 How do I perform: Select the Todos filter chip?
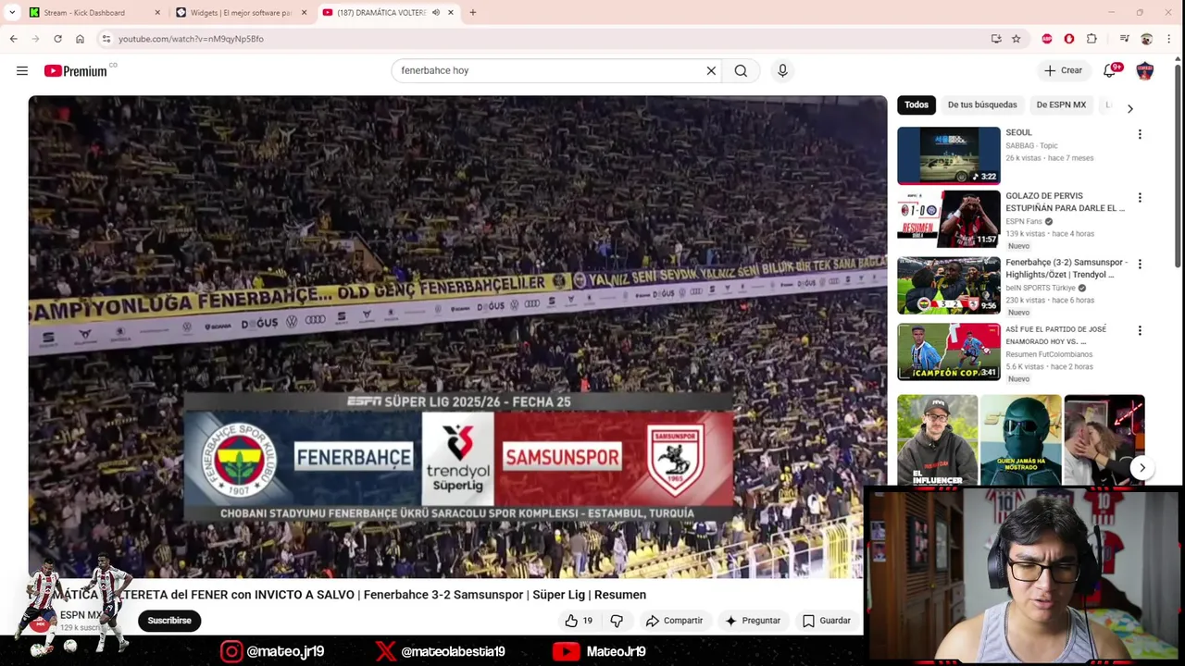(x=917, y=105)
